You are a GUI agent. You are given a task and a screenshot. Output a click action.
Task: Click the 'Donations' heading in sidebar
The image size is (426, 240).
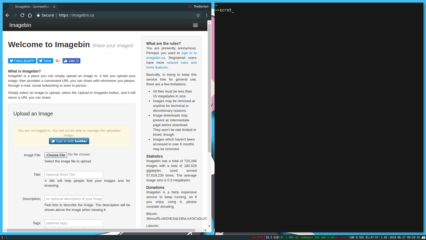click(155, 187)
